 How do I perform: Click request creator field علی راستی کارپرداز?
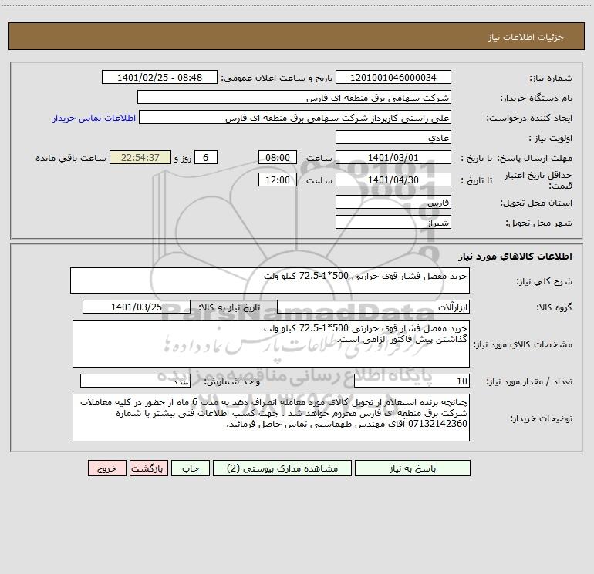[295, 117]
